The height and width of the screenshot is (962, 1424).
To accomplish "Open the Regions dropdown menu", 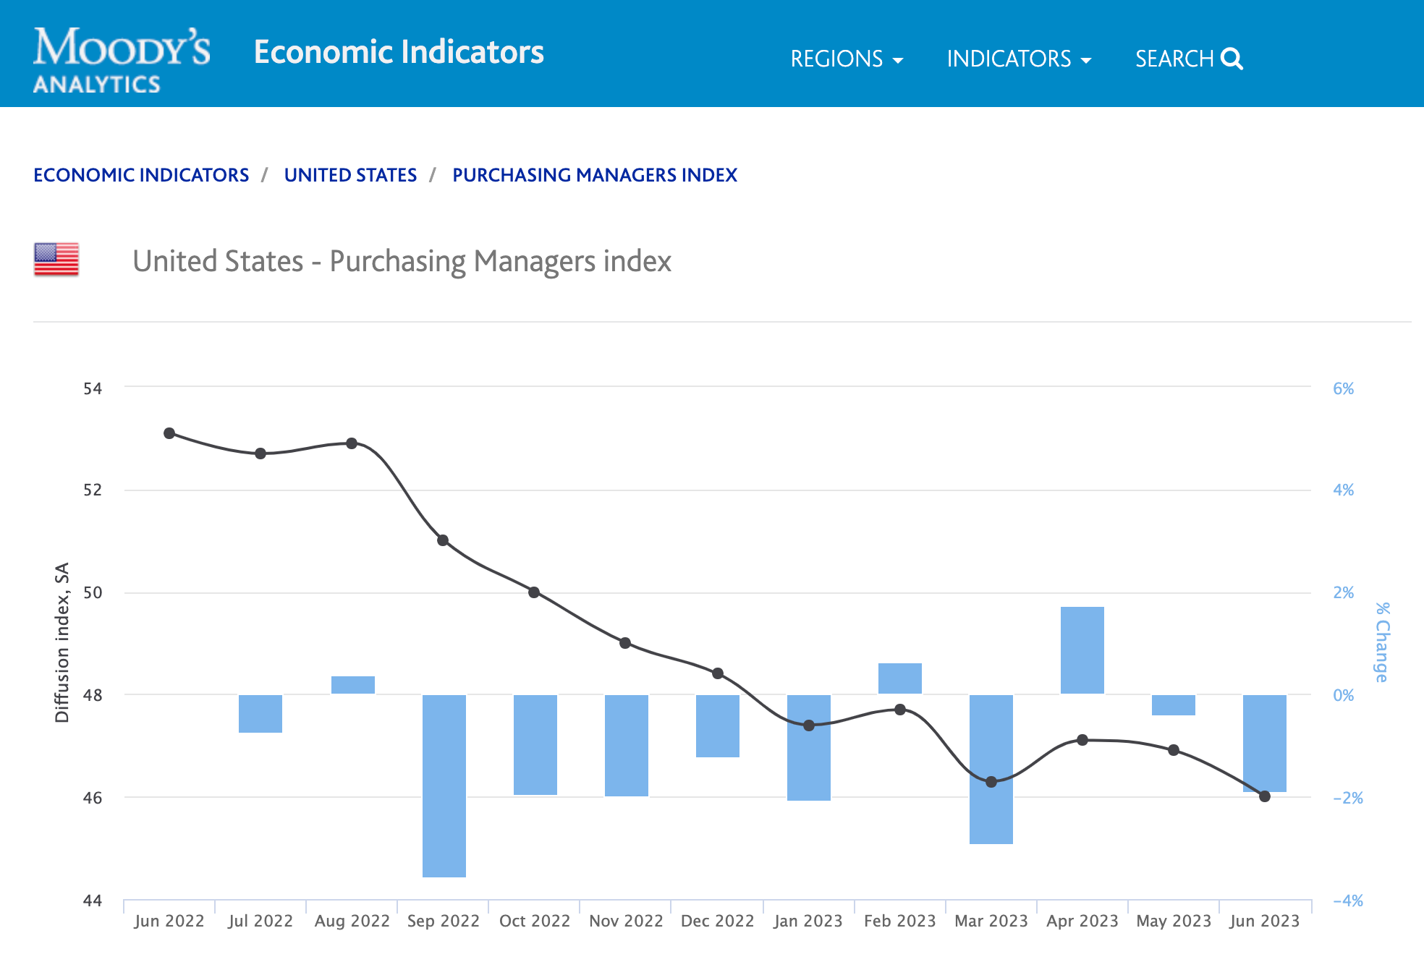I will pos(847,59).
